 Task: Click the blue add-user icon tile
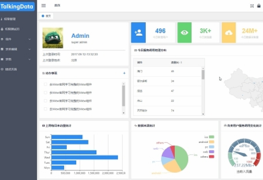pyautogui.click(x=138, y=32)
